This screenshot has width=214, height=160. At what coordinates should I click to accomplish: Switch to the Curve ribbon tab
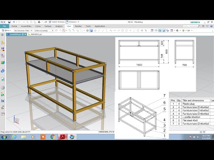(x=38, y=26)
